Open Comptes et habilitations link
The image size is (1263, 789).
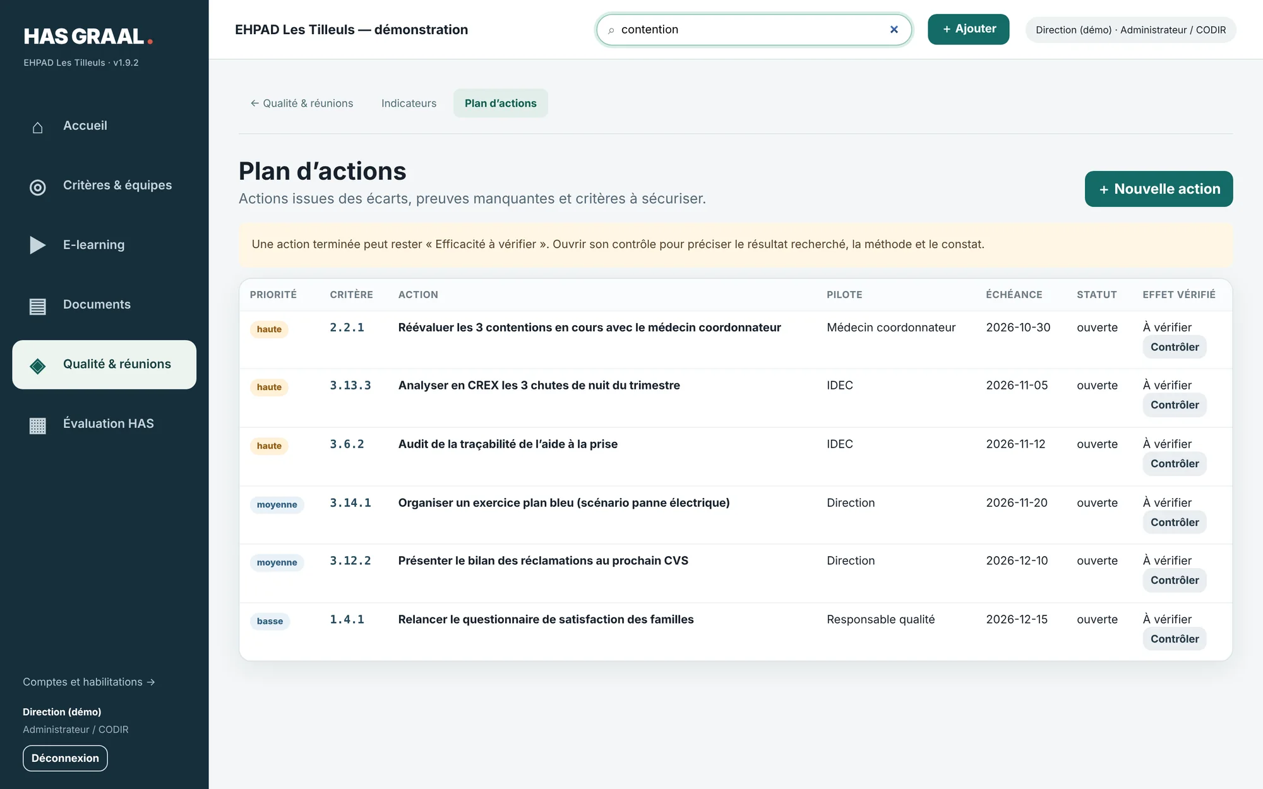[x=89, y=682]
